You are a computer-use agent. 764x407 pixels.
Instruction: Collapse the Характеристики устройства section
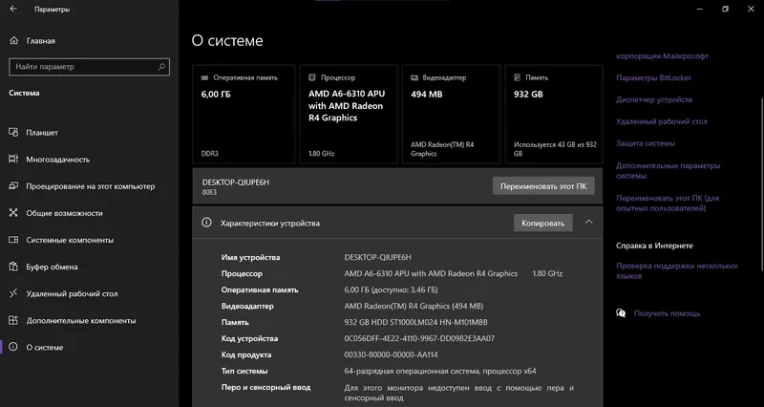coord(588,223)
